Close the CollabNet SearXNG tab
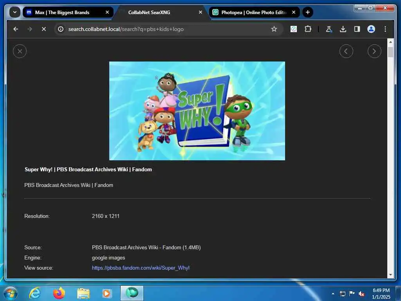The height and width of the screenshot is (301, 401). click(x=200, y=12)
